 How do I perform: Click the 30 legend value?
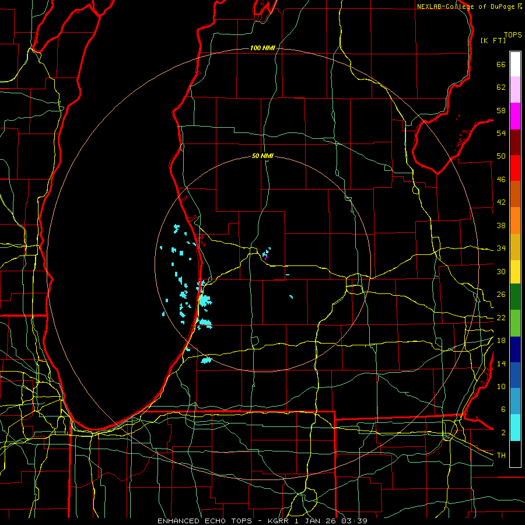[501, 271]
